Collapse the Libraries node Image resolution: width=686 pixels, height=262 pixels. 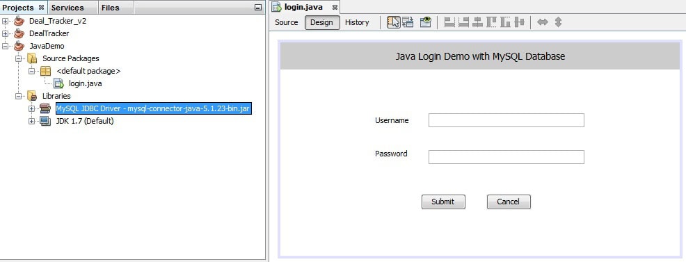[x=18, y=96]
